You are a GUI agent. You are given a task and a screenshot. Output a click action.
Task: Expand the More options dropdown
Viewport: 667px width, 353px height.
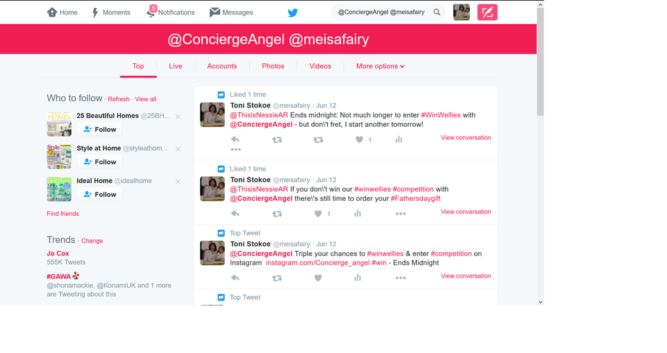point(380,66)
